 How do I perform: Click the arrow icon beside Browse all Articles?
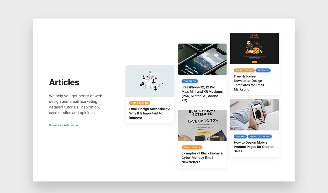(77, 126)
